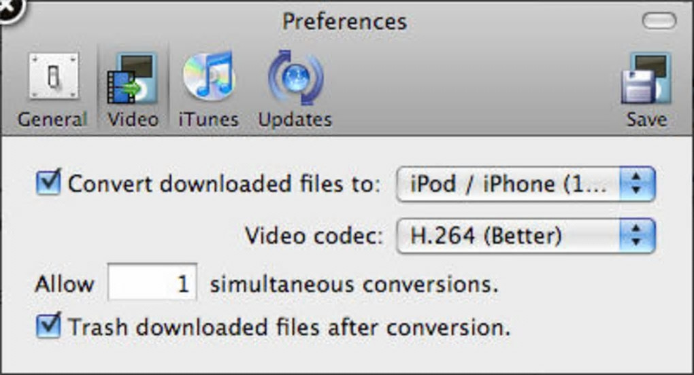The image size is (694, 375).
Task: Close the Preferences window with X
Action: pos(10,8)
